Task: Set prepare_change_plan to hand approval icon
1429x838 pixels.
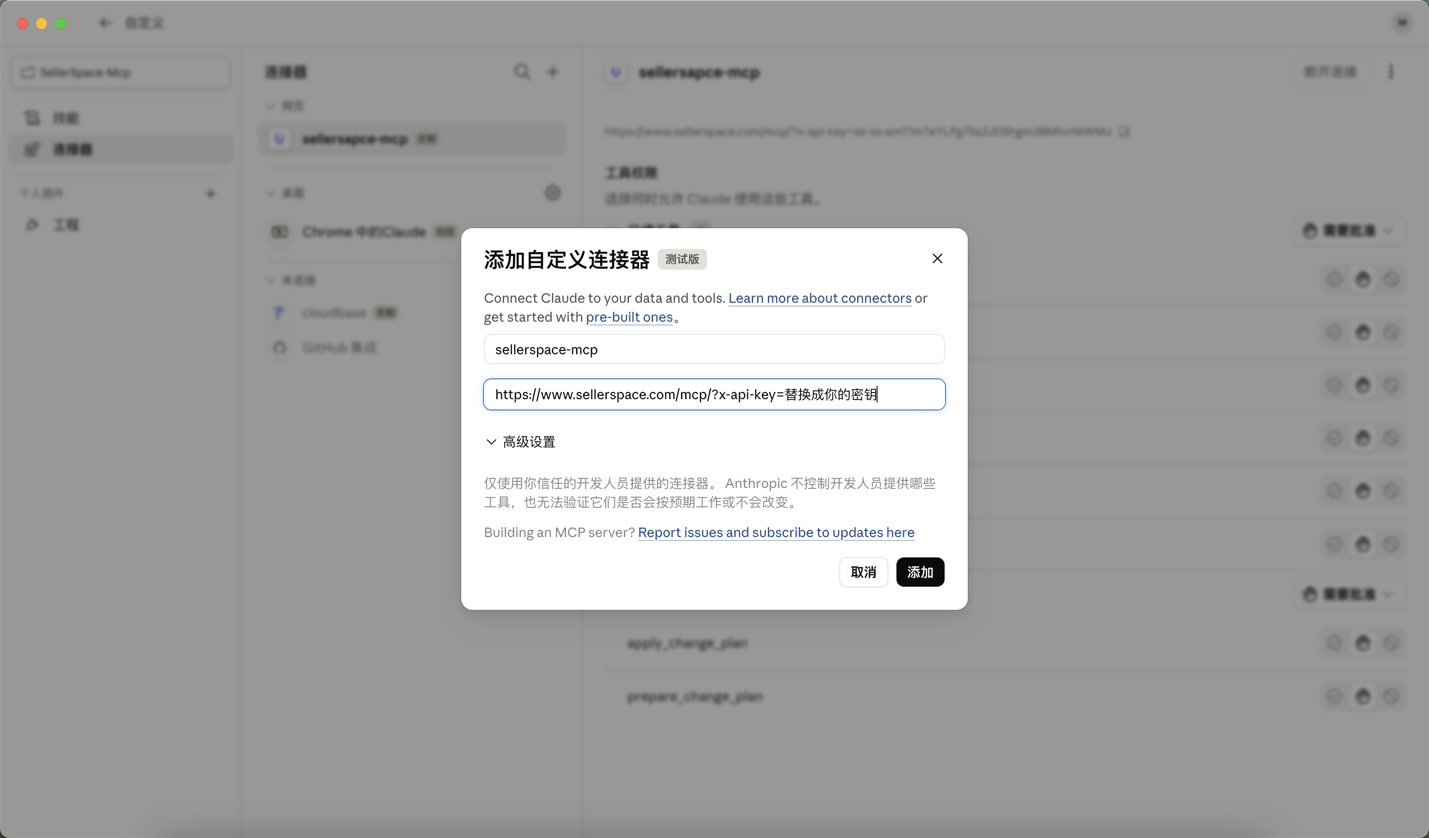Action: click(x=1362, y=696)
